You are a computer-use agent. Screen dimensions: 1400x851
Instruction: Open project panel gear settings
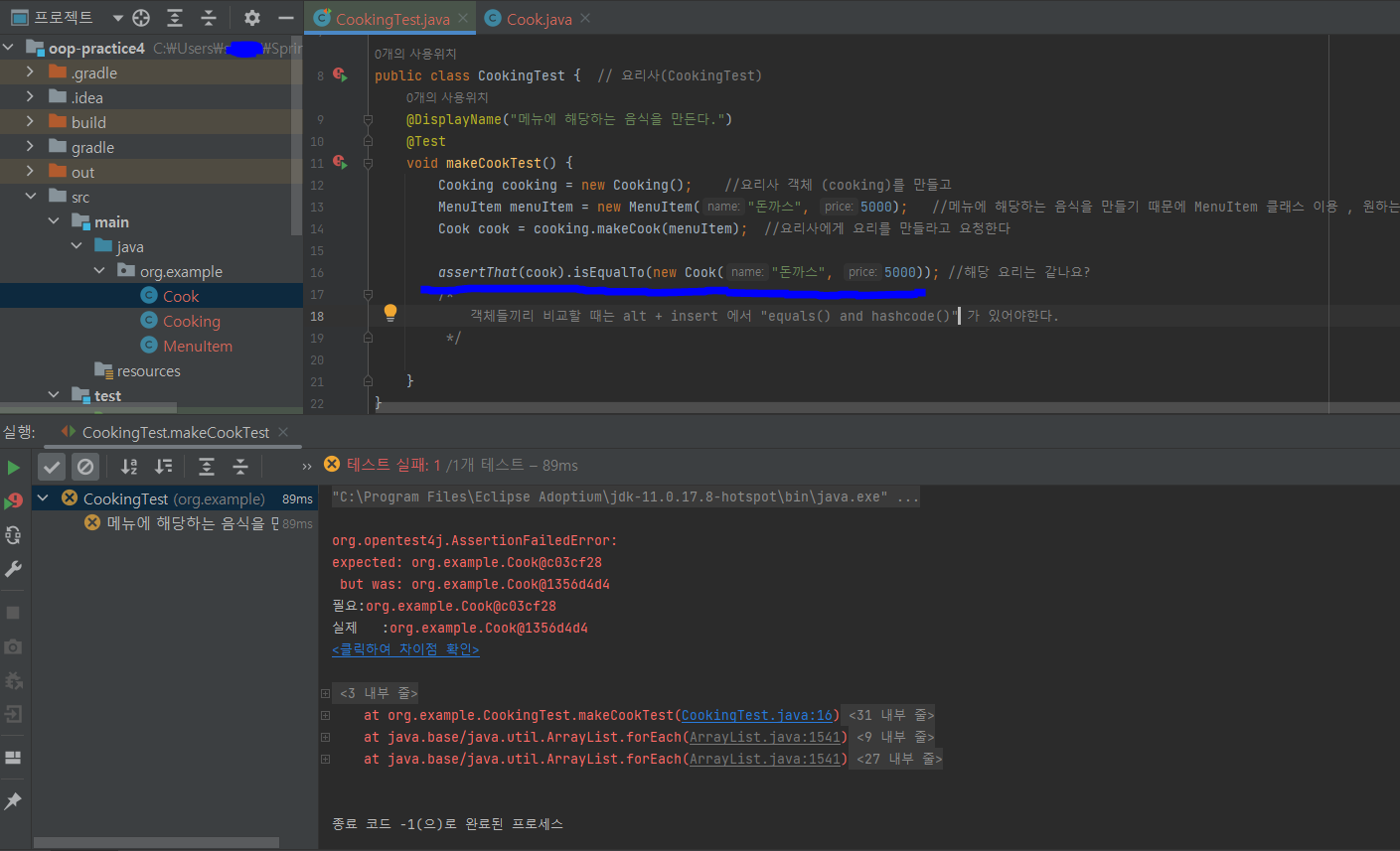coord(252,18)
